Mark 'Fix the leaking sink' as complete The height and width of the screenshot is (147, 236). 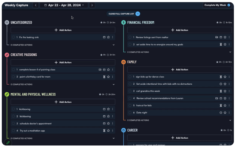[13, 37]
